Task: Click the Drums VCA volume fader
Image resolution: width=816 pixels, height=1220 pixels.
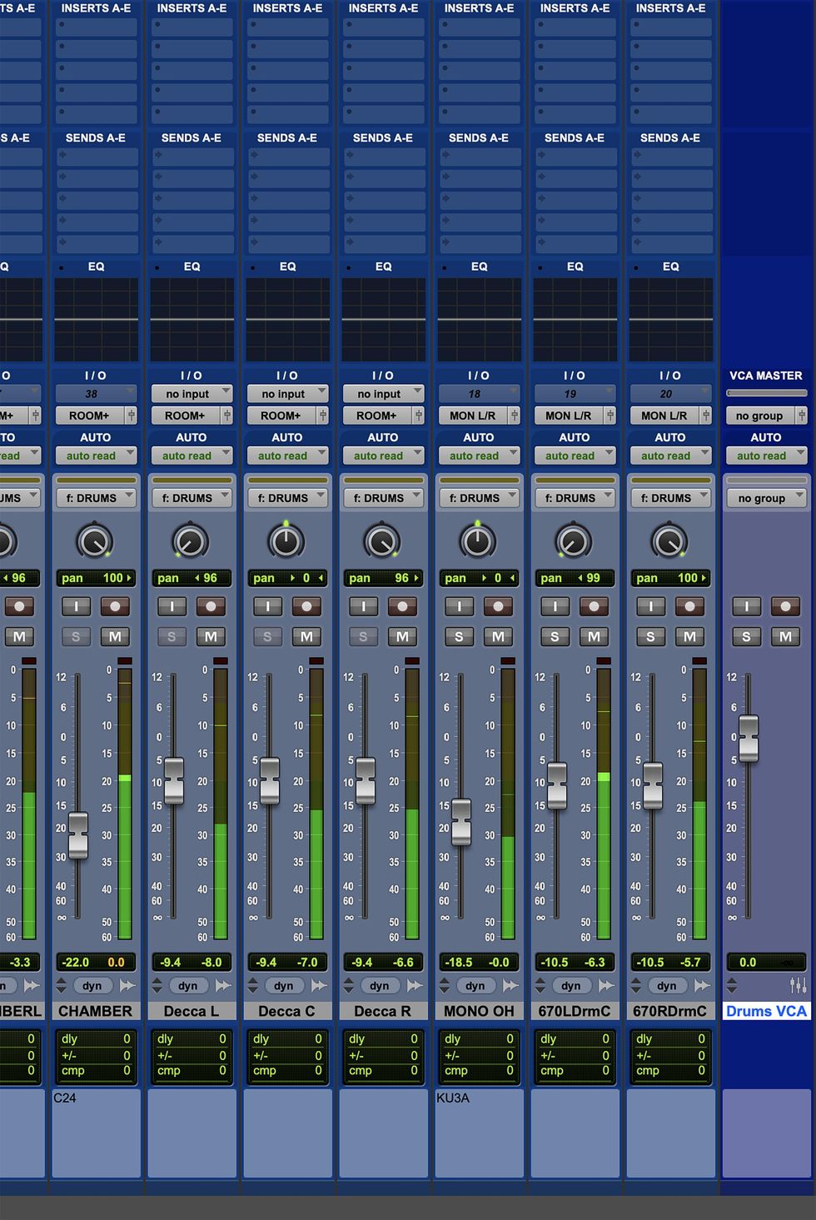Action: pos(749,738)
